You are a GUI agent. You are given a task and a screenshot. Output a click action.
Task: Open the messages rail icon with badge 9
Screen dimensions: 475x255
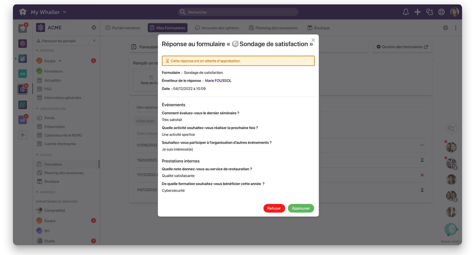(x=23, y=28)
